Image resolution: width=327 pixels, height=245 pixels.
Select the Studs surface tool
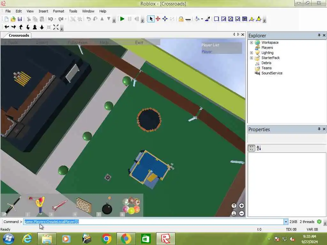238,19
